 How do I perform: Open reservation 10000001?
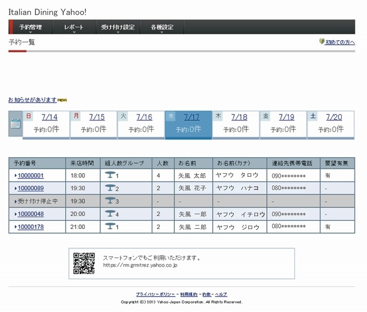coord(30,175)
